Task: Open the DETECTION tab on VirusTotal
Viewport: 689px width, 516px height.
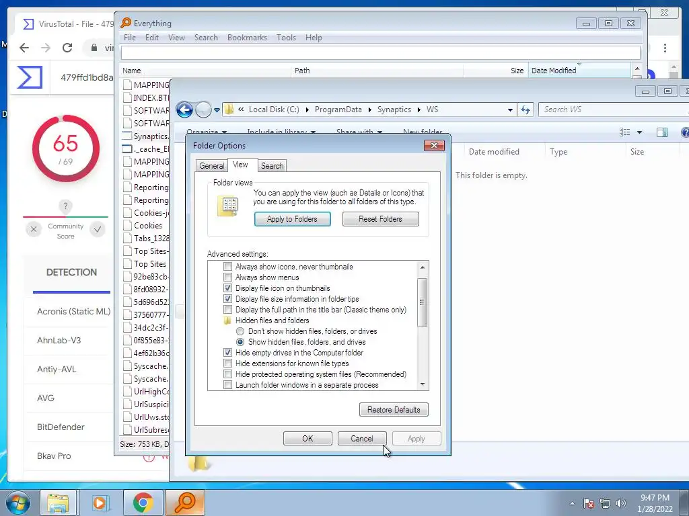Action: [71, 273]
